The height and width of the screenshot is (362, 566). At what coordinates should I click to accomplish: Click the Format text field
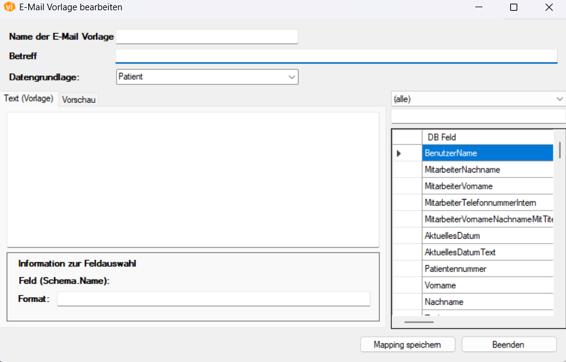214,299
